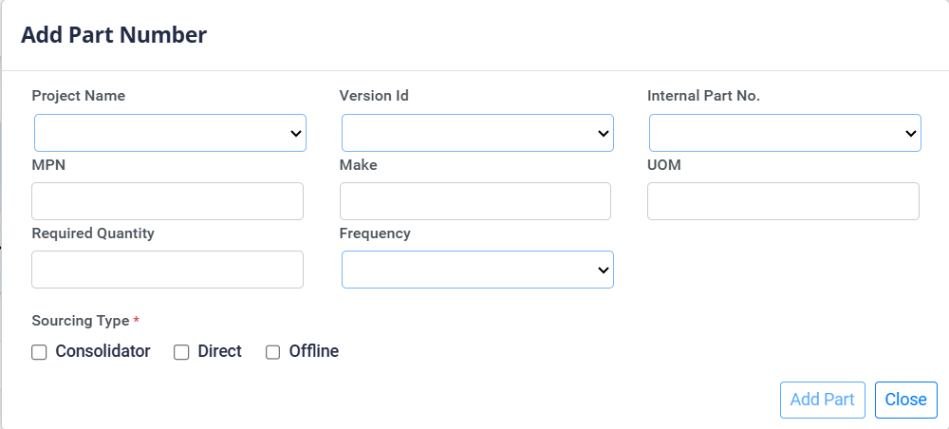The image size is (949, 429).
Task: Click into the Make input box
Action: (x=475, y=201)
